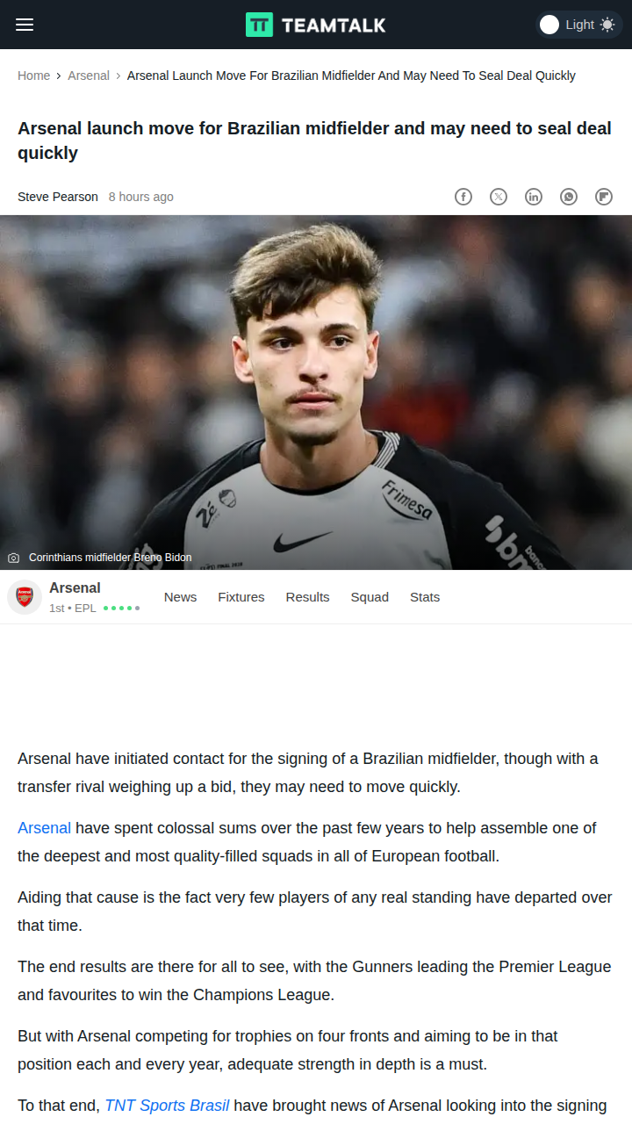Open the News tab
The width and height of the screenshot is (632, 1124).
(180, 597)
